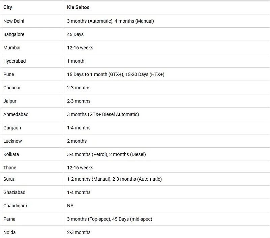
Task: Click the "3 months (GTX+ Diesel Automatic)" cell
Action: [103, 114]
